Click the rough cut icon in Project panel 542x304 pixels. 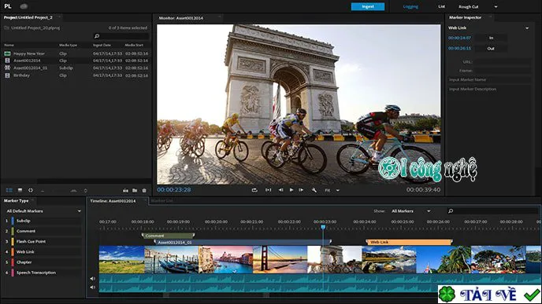125,190
